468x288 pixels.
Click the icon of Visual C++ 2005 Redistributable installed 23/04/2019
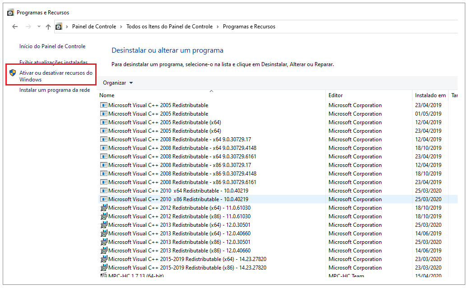coord(103,105)
